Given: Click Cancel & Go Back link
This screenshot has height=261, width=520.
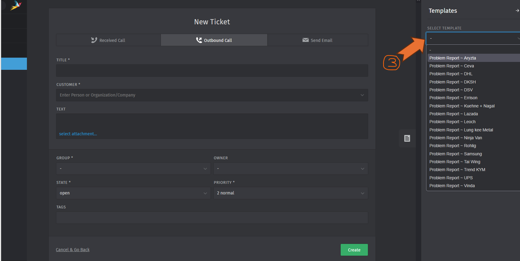Looking at the screenshot, I should click(x=72, y=250).
